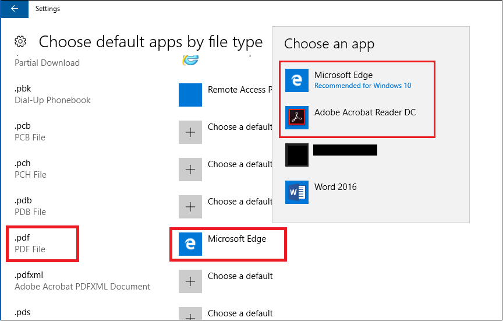Click 'Dial-Up Phonebook' description
Screen dimensions: 503x321
52,100
